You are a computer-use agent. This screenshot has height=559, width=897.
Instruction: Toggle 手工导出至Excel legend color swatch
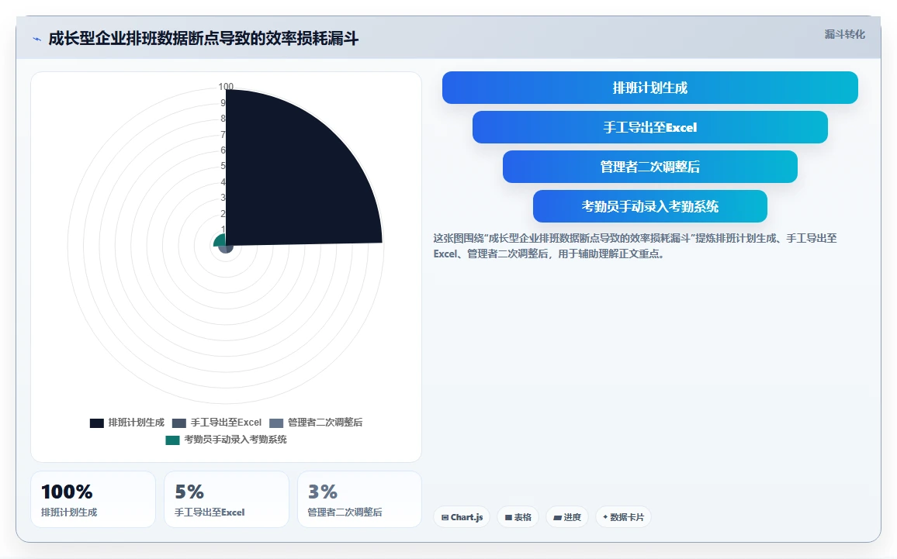(x=179, y=423)
